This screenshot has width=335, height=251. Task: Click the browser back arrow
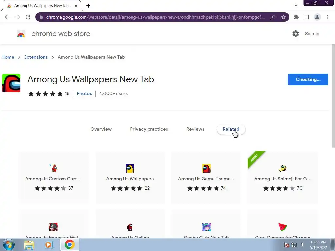point(7,17)
